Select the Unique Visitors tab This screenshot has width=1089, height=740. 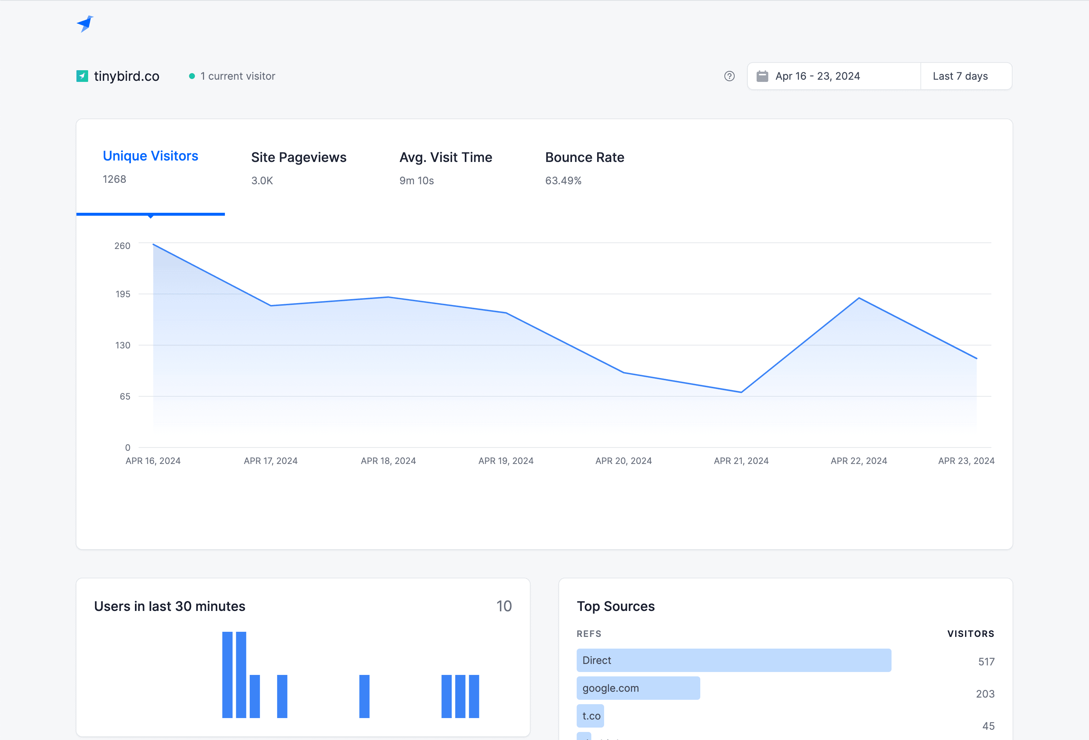pyautogui.click(x=150, y=167)
